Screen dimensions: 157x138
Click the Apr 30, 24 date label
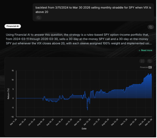click(23, 122)
